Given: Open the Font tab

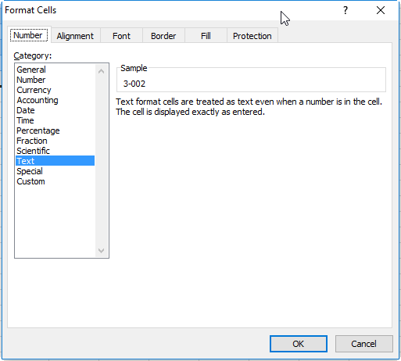Looking at the screenshot, I should point(121,36).
